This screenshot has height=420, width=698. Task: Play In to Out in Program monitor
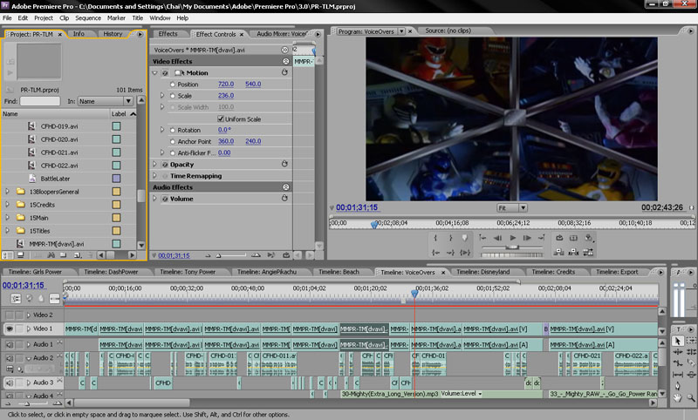[465, 253]
